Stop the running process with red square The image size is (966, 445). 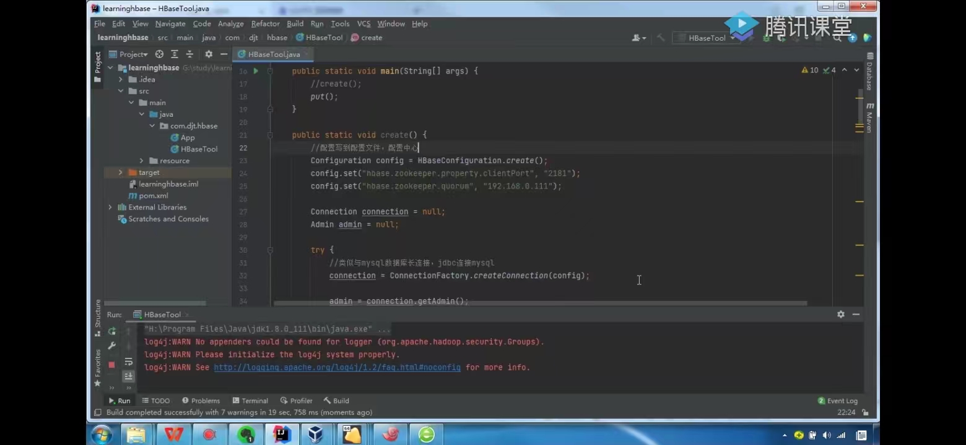(x=112, y=365)
